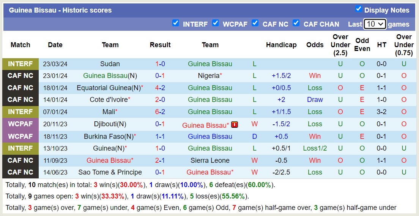This screenshot has width=419, height=216.
Task: Open the Last games count dropdown
Action: coord(375,24)
